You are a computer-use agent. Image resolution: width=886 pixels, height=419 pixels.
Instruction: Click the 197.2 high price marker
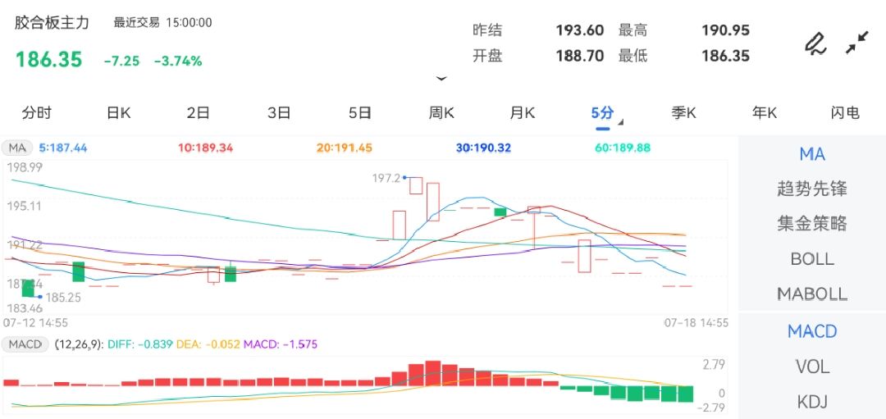coord(387,178)
